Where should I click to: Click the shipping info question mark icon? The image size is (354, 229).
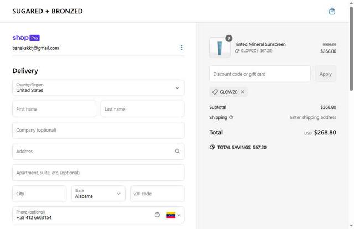231,117
